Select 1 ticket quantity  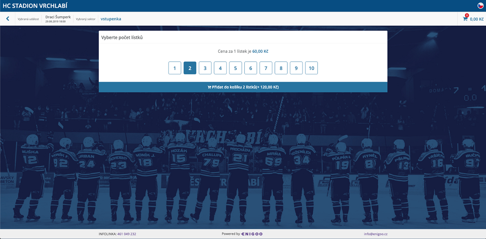(x=174, y=68)
